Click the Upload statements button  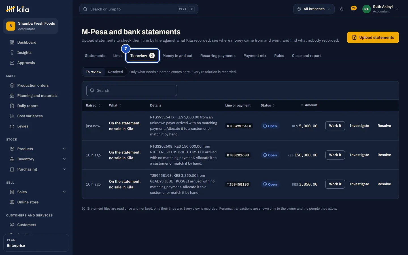coord(373,37)
